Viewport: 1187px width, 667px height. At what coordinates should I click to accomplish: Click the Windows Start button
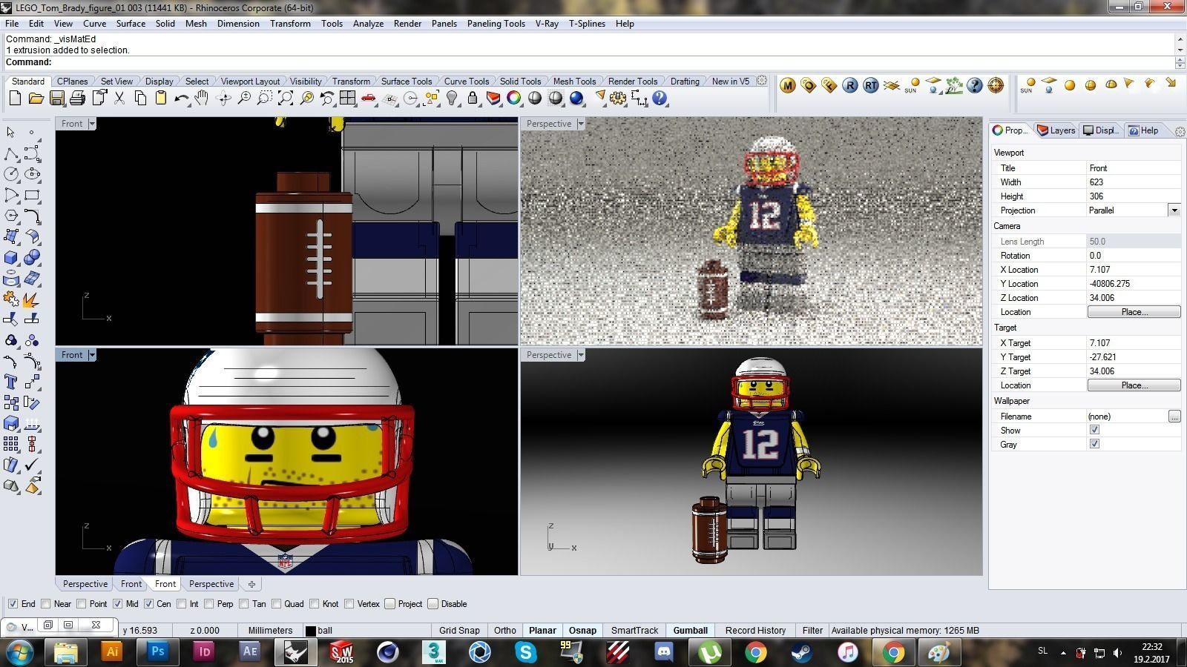click(x=19, y=652)
